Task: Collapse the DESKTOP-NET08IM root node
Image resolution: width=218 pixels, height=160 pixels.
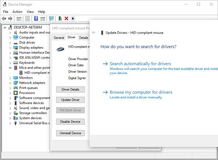Action: point(5,27)
